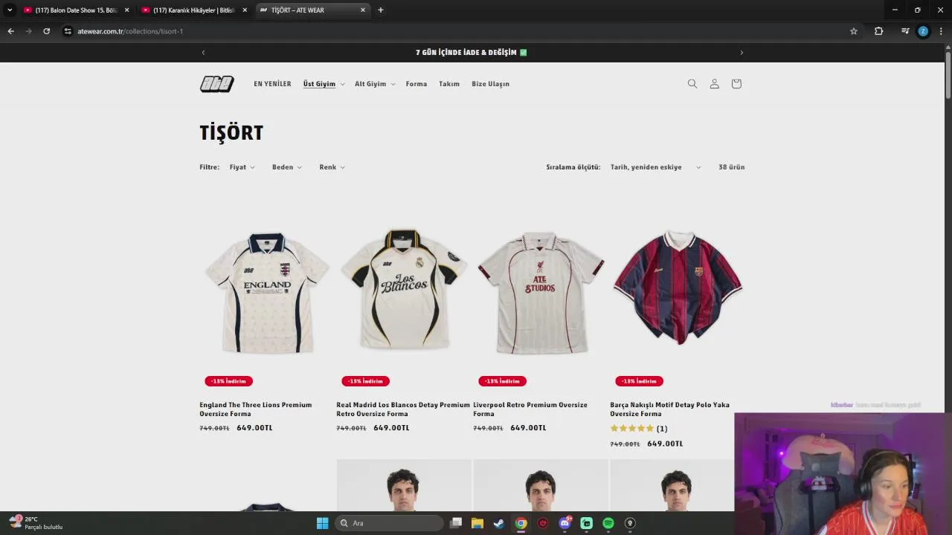The height and width of the screenshot is (535, 952).
Task: Open Chrome extensions puzzle icon
Action: (878, 31)
